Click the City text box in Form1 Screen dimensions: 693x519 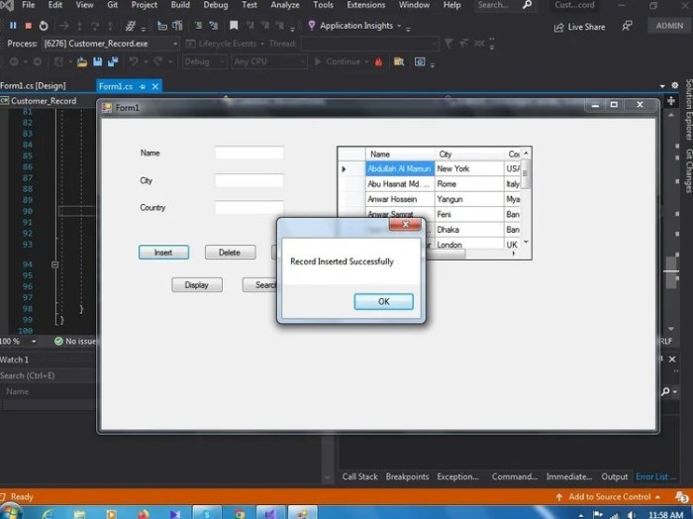click(249, 180)
